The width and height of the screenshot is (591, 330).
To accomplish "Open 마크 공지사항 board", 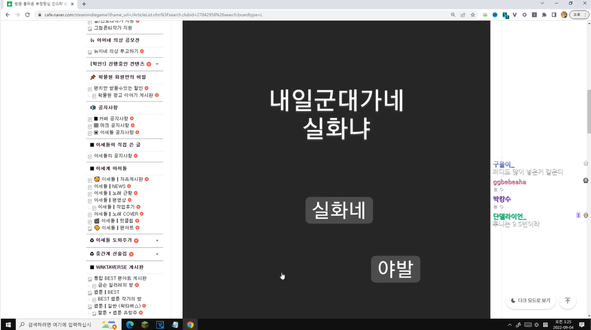I will pyautogui.click(x=112, y=126).
